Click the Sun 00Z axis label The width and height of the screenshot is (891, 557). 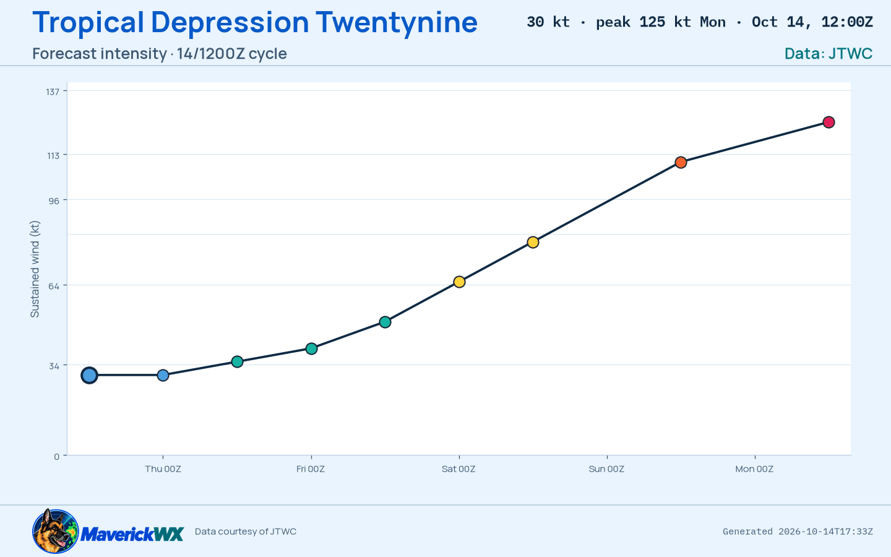(606, 469)
